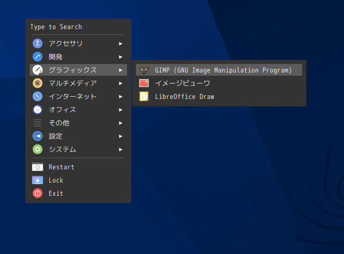Click the LibreOffice Draw icon
This screenshot has width=344, height=254.
click(x=144, y=96)
